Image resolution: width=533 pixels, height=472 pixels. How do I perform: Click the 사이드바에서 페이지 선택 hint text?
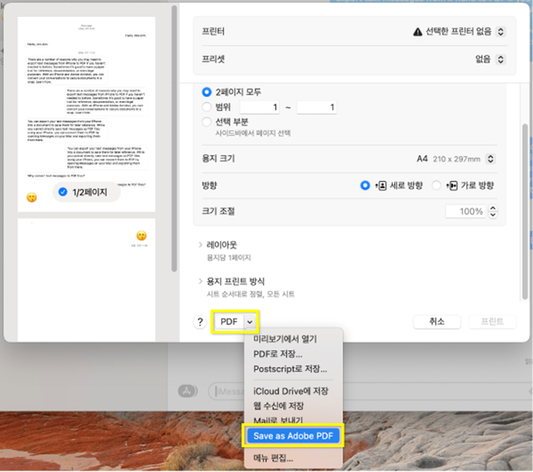click(x=253, y=133)
